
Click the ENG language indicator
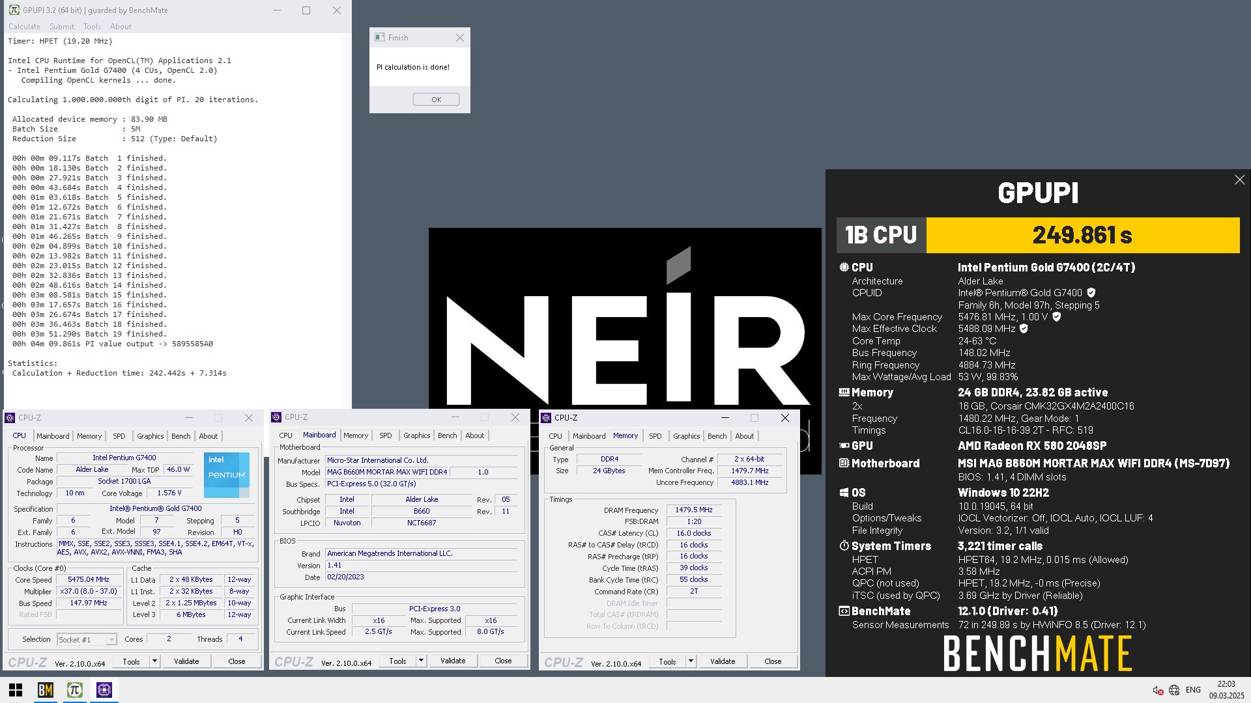click(1193, 690)
